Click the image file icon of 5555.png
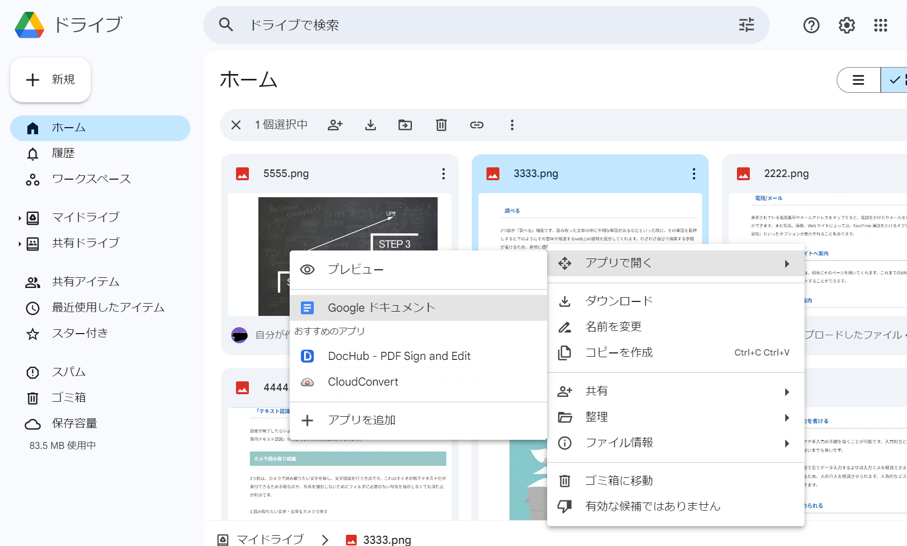 click(242, 174)
